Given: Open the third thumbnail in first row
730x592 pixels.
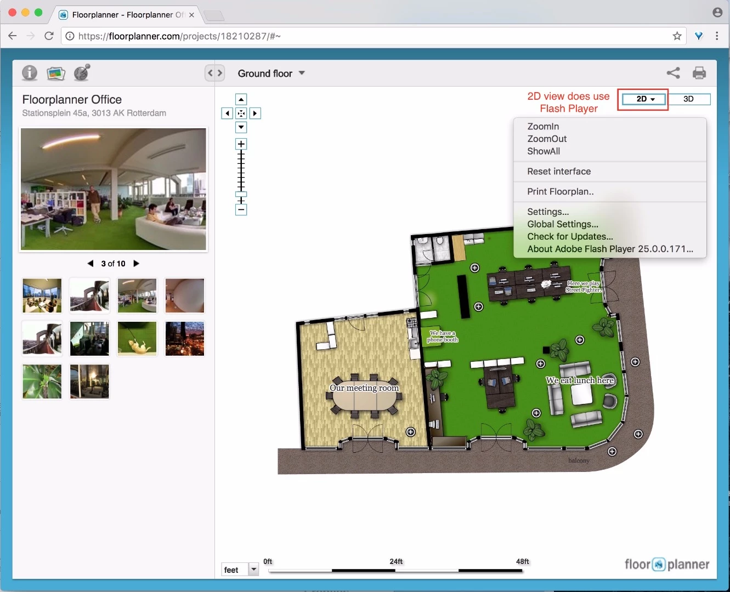Looking at the screenshot, I should coord(137,295).
